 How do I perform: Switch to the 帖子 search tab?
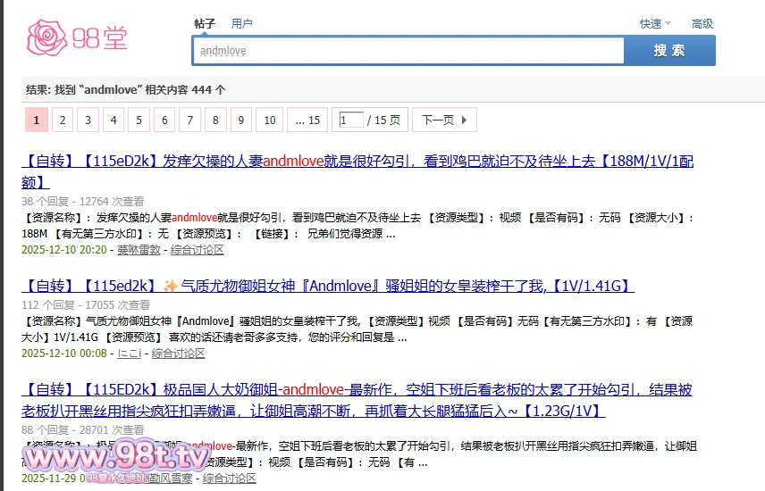point(205,24)
